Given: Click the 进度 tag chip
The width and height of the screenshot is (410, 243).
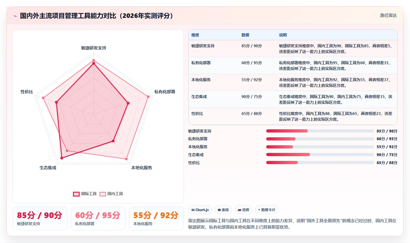Looking at the screenshot, I should pos(243,210).
